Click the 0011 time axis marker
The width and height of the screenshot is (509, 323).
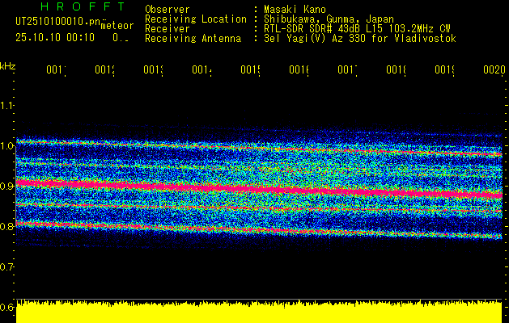point(56,69)
